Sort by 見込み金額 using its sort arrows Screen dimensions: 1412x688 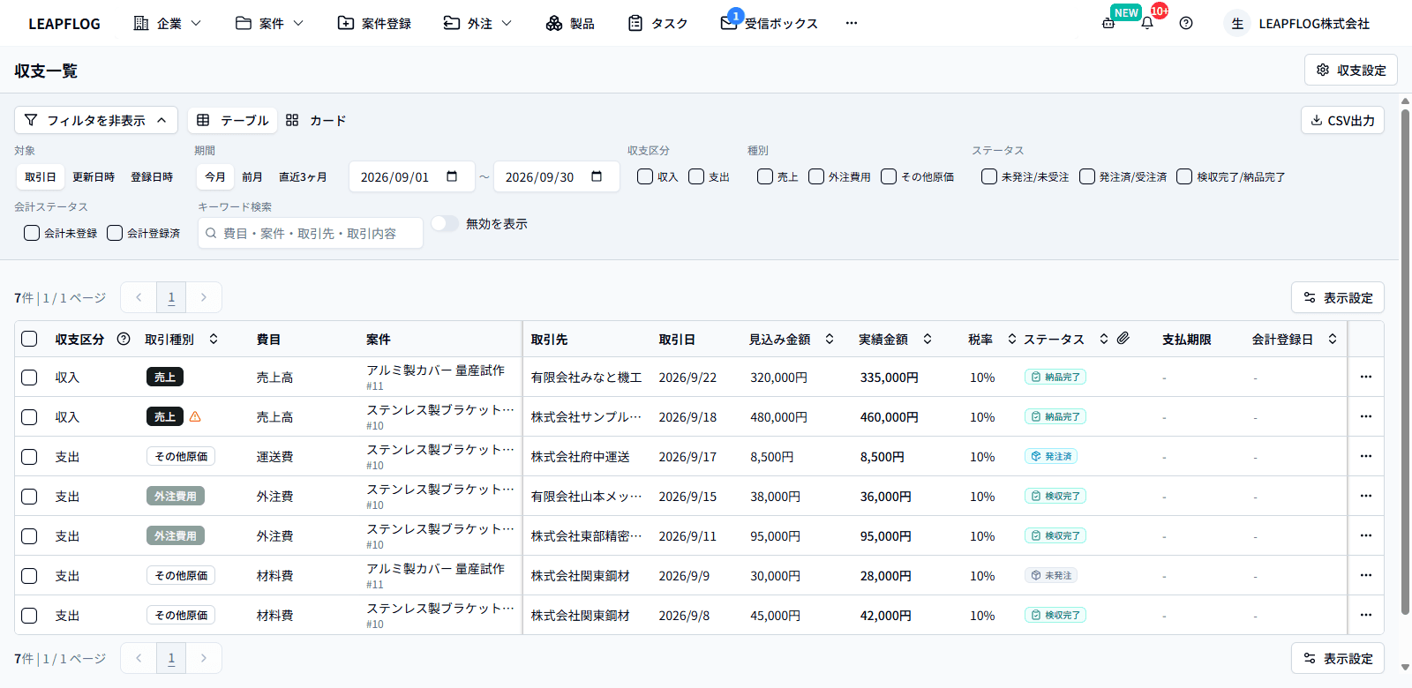point(830,339)
